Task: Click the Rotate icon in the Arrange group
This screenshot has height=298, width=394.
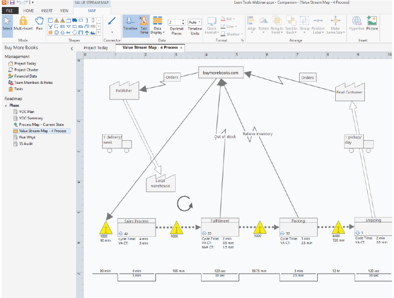Action: [263, 21]
